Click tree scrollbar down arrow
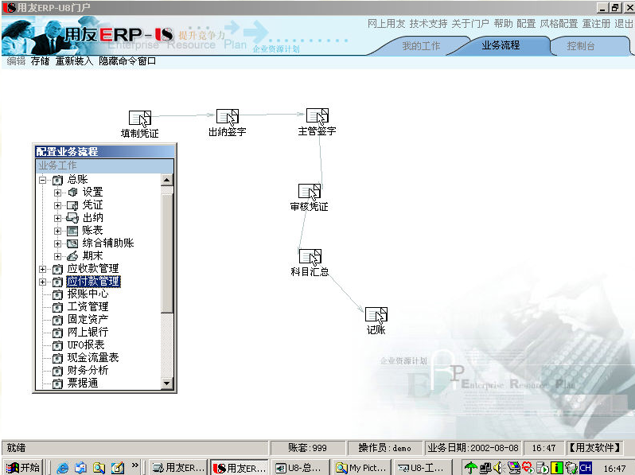The height and width of the screenshot is (475, 635). (x=167, y=383)
